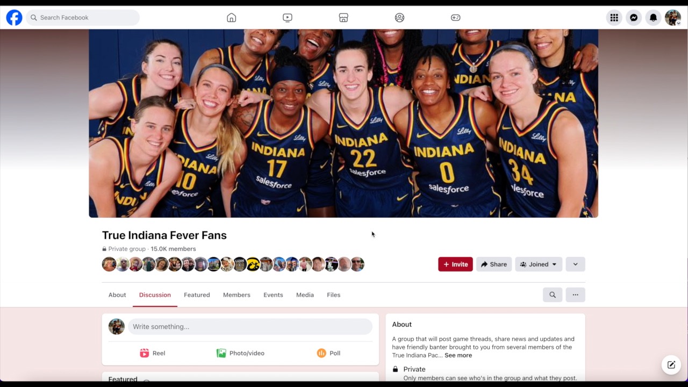Screen dimensions: 688x387
Task: Click the first member avatar in the row
Action: click(x=109, y=264)
